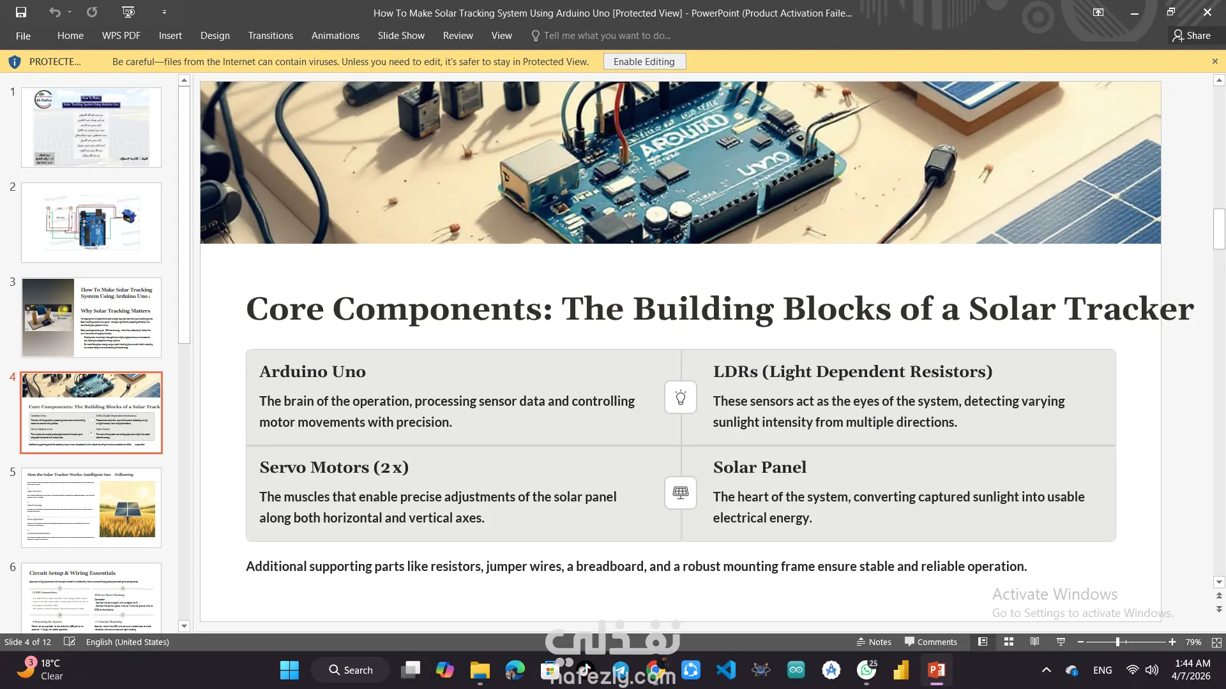Switch to Slide Sorter view
The image size is (1226, 689).
(x=1009, y=642)
